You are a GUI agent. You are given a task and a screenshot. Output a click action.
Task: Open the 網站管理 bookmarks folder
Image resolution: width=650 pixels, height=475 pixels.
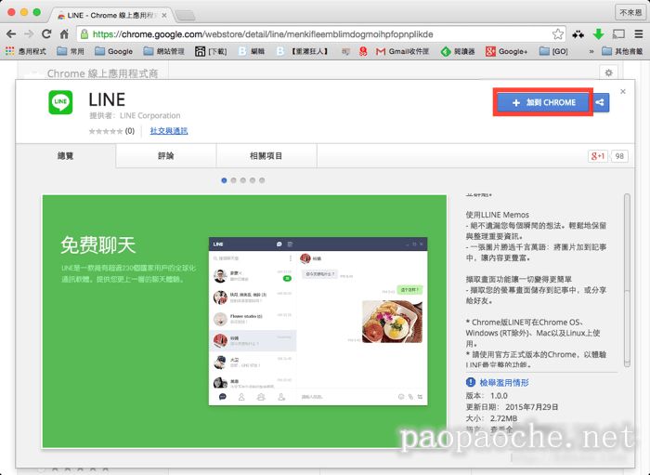pyautogui.click(x=163, y=51)
